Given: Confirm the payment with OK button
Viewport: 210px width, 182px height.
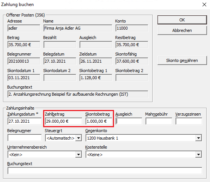Looking at the screenshot, I should [x=182, y=20].
